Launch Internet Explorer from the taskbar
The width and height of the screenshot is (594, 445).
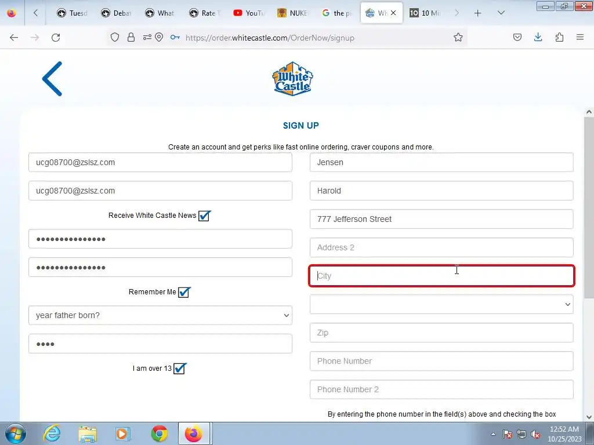tap(52, 433)
